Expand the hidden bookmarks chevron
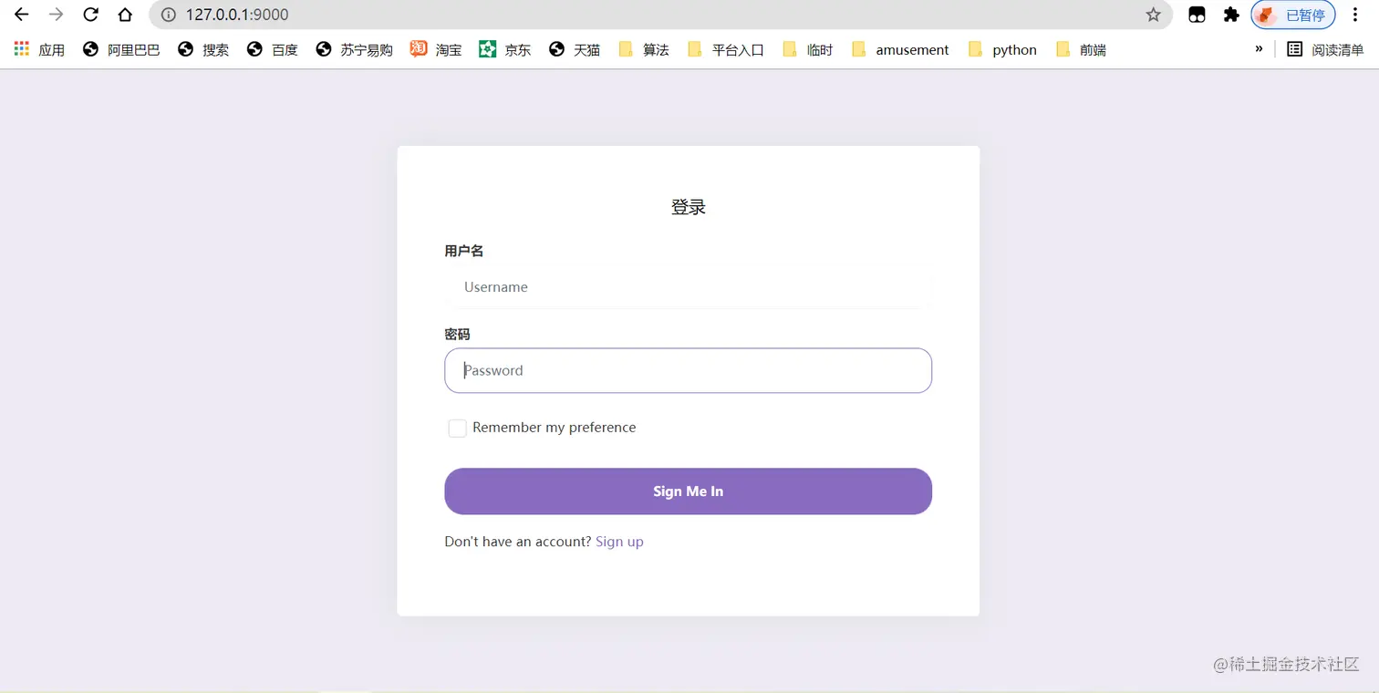Screen dimensions: 1379x693 (1260, 49)
